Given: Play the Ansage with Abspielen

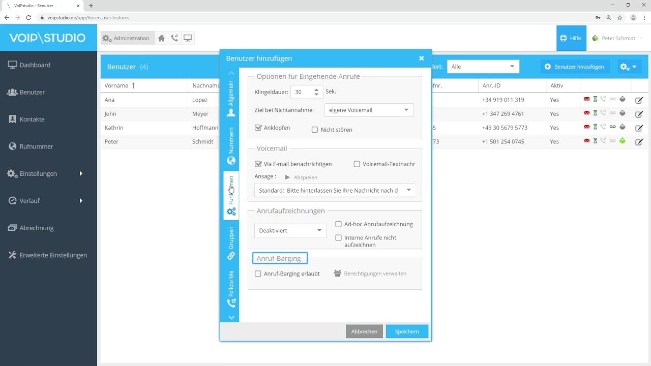Looking at the screenshot, I should [301, 177].
